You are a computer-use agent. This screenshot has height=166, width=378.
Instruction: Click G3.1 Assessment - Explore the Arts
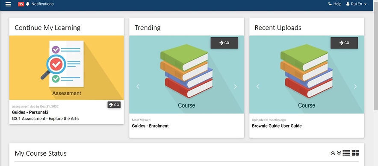coord(45,119)
